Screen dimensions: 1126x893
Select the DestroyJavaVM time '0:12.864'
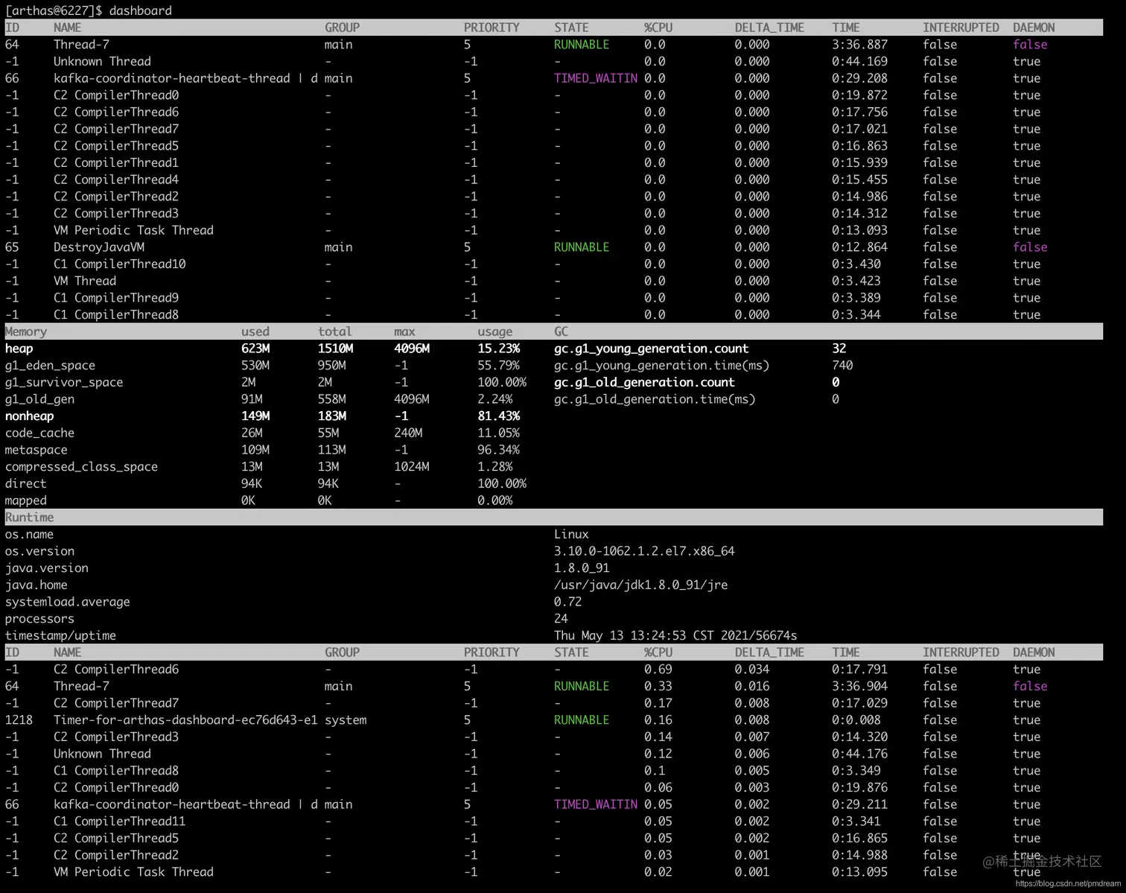pos(859,247)
